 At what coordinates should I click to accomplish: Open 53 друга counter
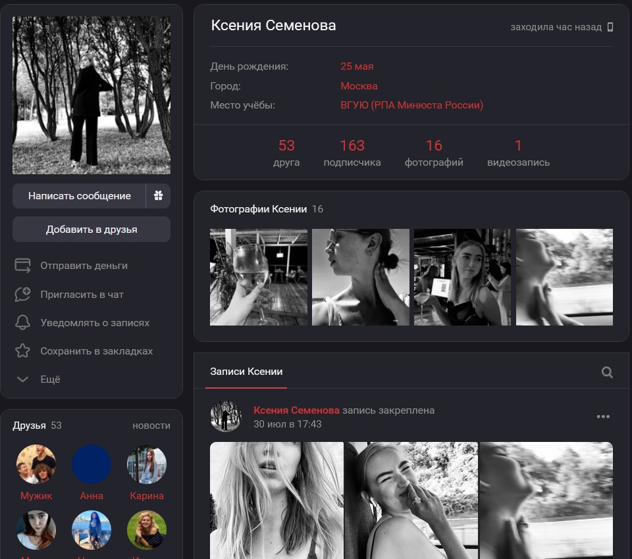286,153
